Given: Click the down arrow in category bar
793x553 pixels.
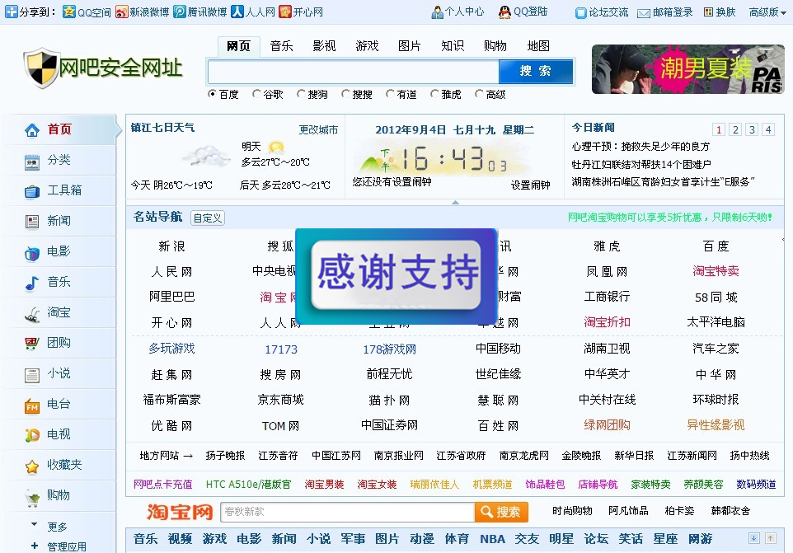Looking at the screenshot, I should pos(754,538).
